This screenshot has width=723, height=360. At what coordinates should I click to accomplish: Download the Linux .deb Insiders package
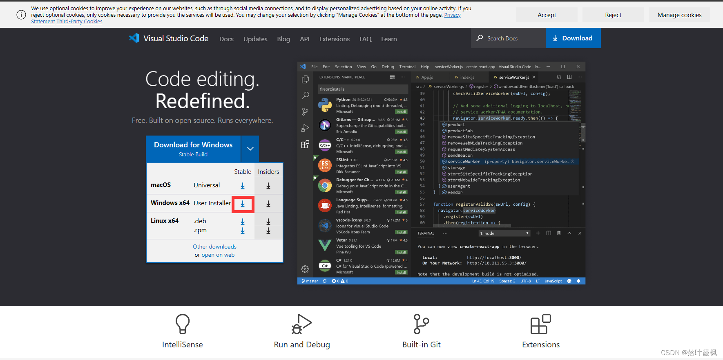268,222
